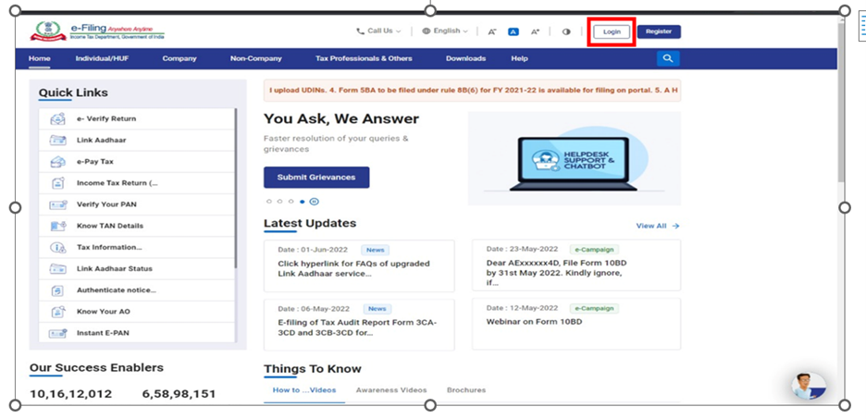This screenshot has width=866, height=419.
Task: Click the Link Aadhaar quick link icon
Action: [57, 140]
